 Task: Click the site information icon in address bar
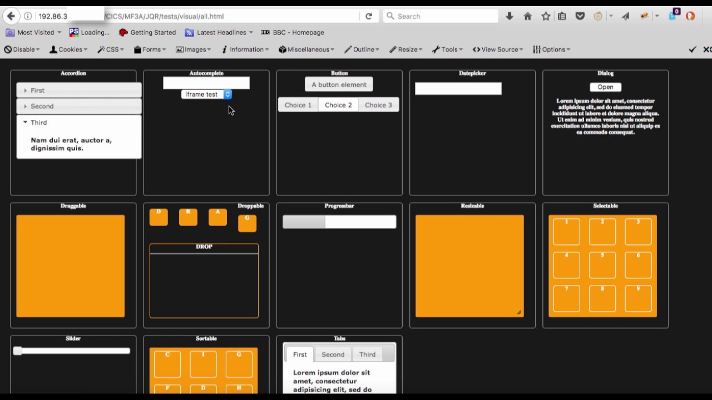click(x=28, y=16)
